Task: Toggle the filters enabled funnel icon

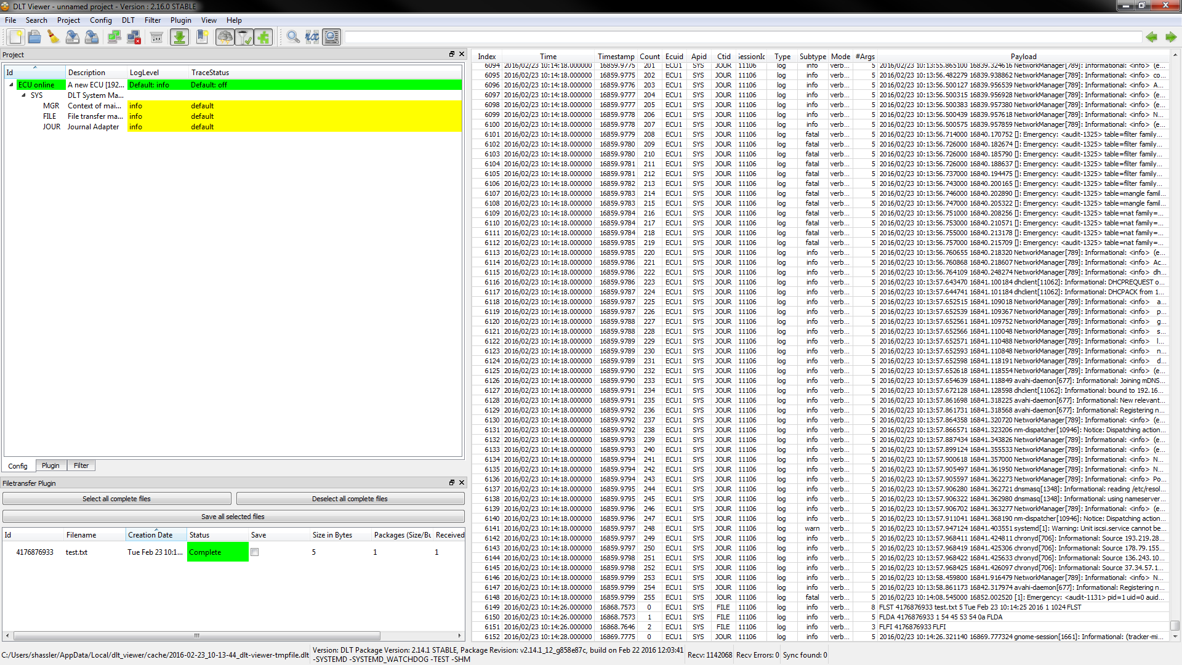Action: [244, 38]
